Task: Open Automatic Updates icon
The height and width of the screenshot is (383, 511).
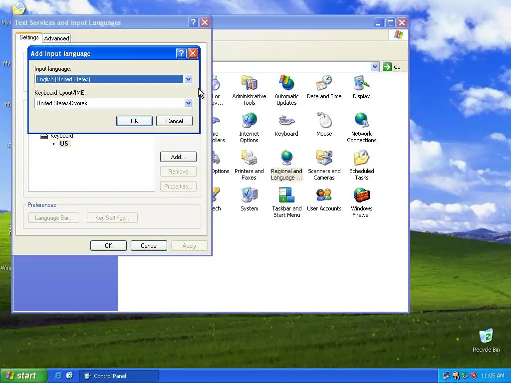Action: click(x=286, y=90)
